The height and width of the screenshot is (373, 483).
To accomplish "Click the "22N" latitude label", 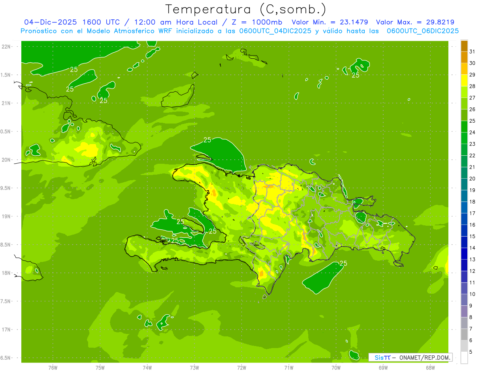I will [6, 46].
